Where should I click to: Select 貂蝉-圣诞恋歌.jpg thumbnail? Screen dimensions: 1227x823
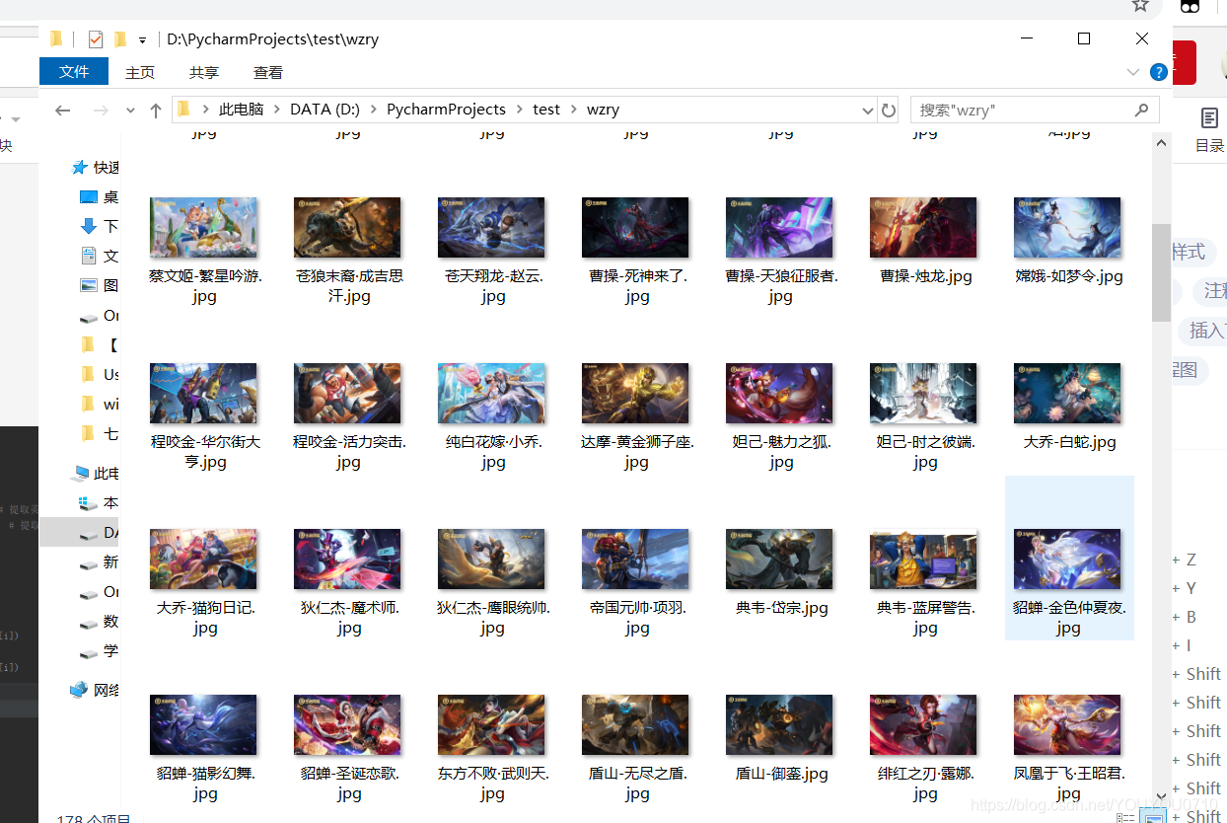click(347, 725)
